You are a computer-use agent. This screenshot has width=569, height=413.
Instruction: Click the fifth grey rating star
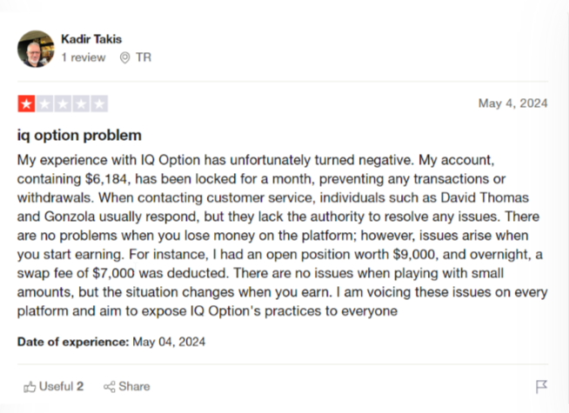pos(99,104)
